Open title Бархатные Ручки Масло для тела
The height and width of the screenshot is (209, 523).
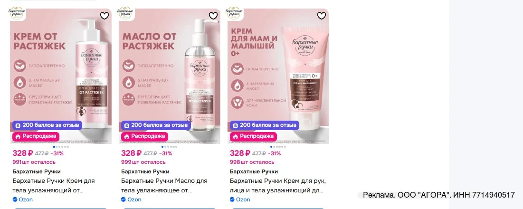(x=164, y=186)
